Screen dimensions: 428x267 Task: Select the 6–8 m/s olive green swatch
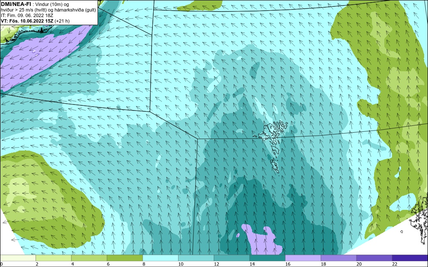[x=125, y=258]
